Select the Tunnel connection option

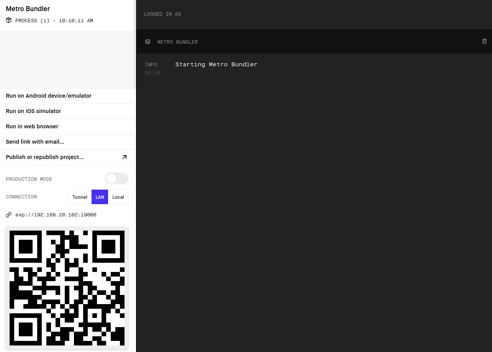coord(80,197)
